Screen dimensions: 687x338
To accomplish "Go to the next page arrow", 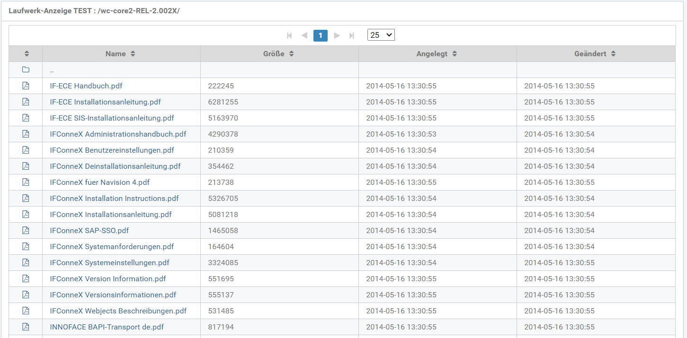I will coord(337,35).
